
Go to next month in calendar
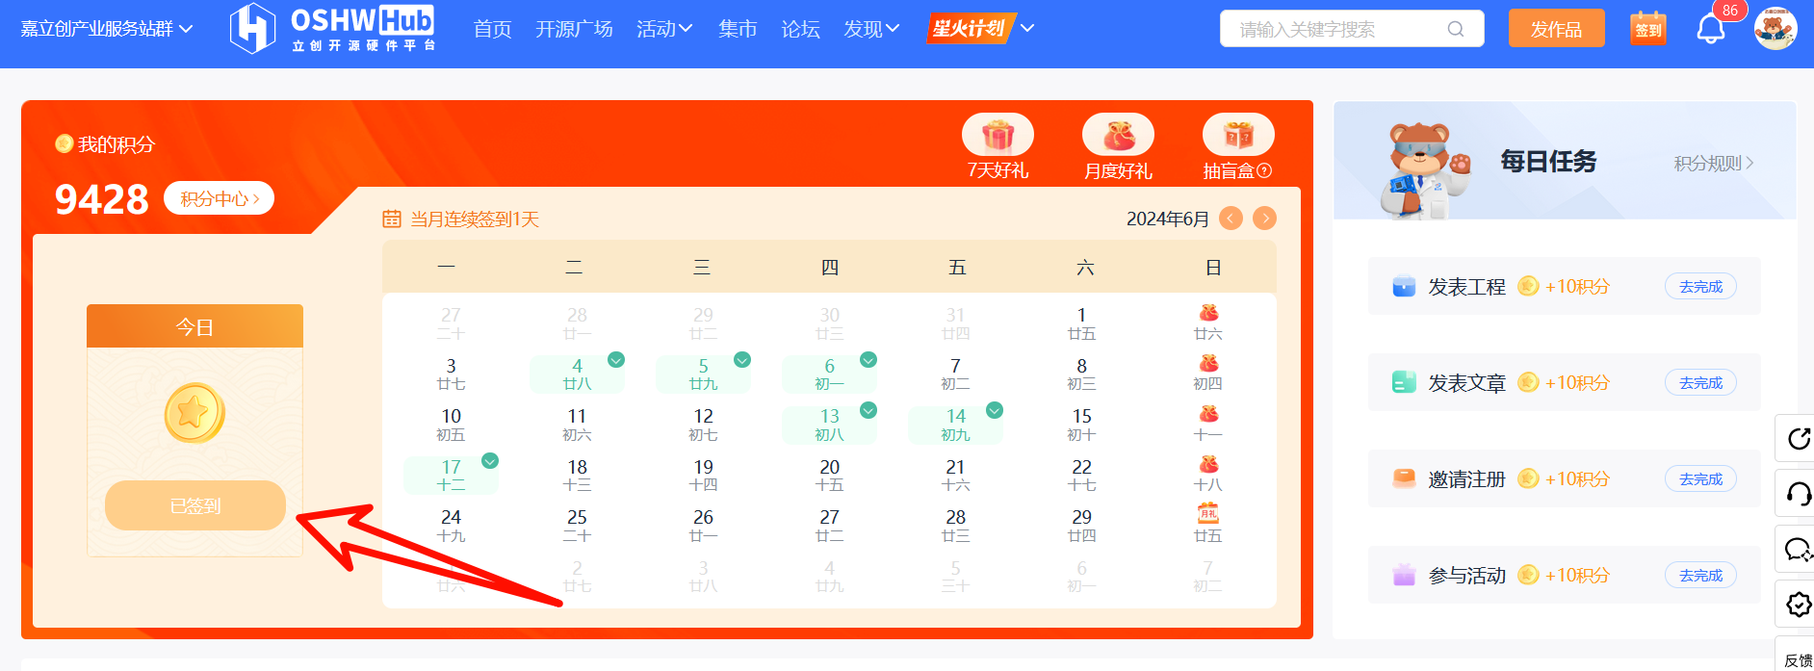click(x=1265, y=219)
